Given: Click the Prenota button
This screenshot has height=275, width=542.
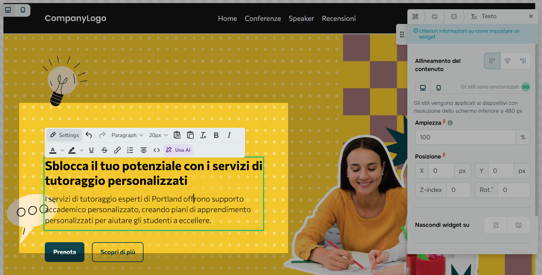Looking at the screenshot, I should tap(65, 252).
